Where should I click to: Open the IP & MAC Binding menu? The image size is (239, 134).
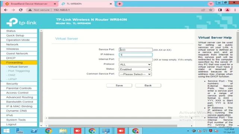tap(19, 106)
